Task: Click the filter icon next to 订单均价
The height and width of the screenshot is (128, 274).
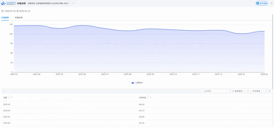Action: (150, 98)
